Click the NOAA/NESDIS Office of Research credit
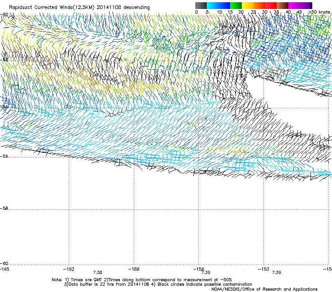The width and height of the screenshot is (332, 292). (x=264, y=289)
